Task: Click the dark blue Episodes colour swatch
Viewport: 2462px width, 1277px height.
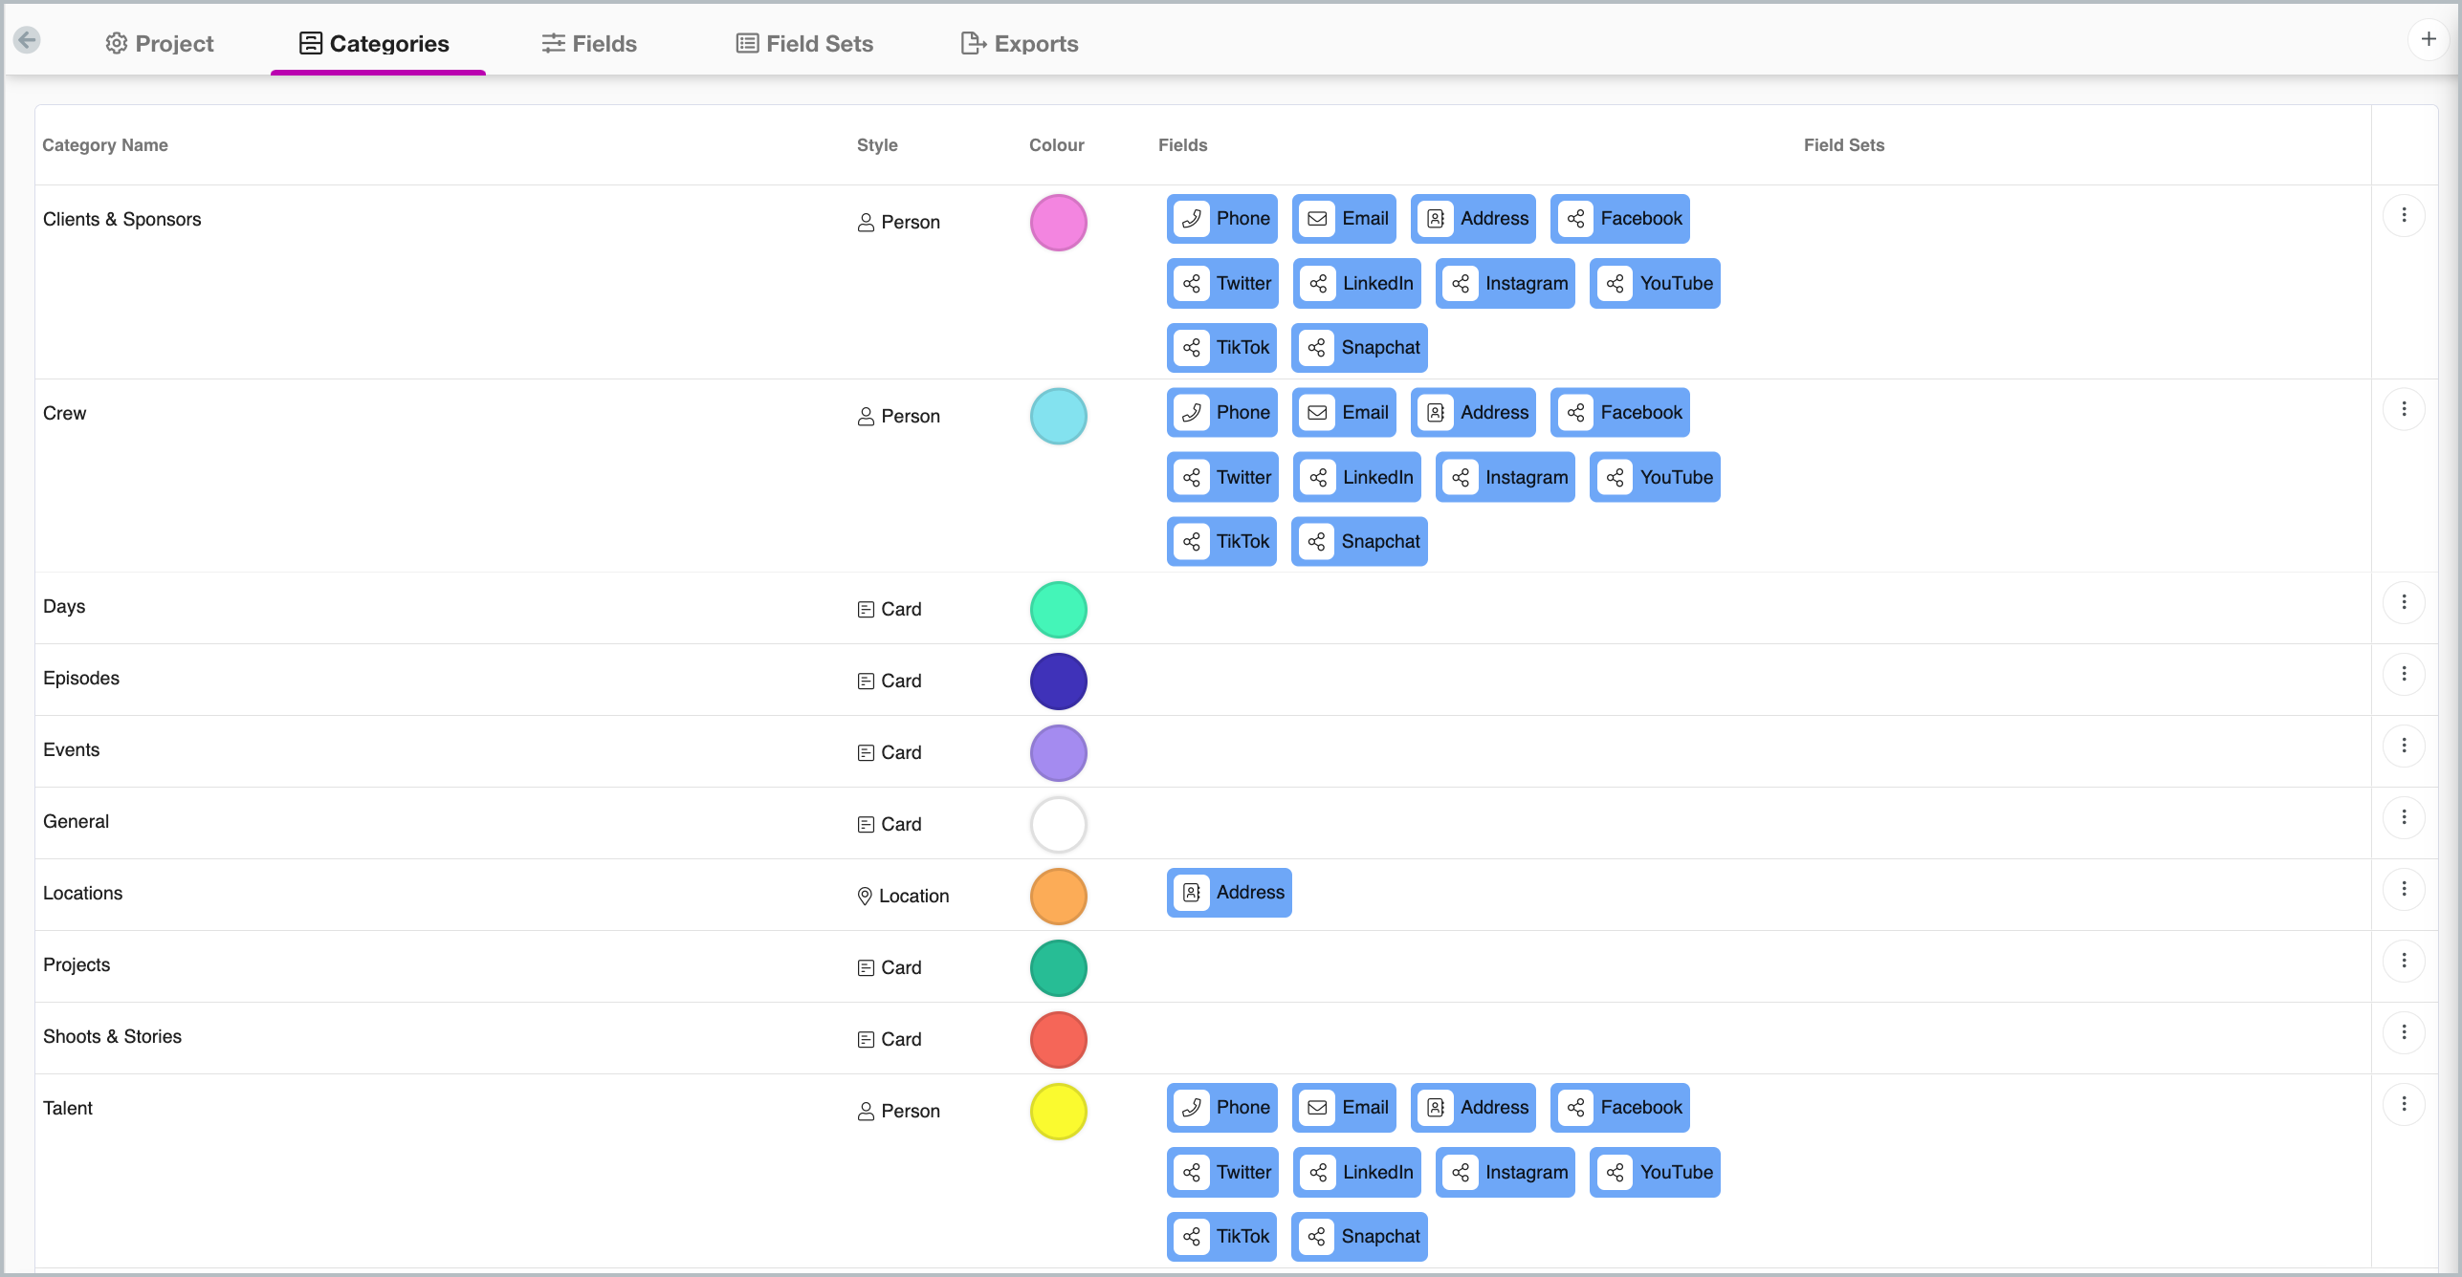Action: tap(1058, 682)
